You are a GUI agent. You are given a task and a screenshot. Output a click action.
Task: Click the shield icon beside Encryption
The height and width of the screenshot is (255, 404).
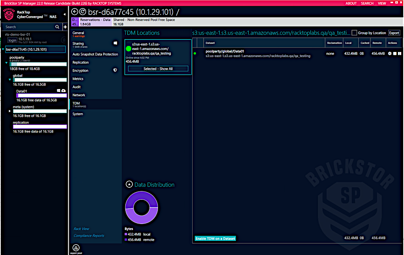[x=115, y=70]
